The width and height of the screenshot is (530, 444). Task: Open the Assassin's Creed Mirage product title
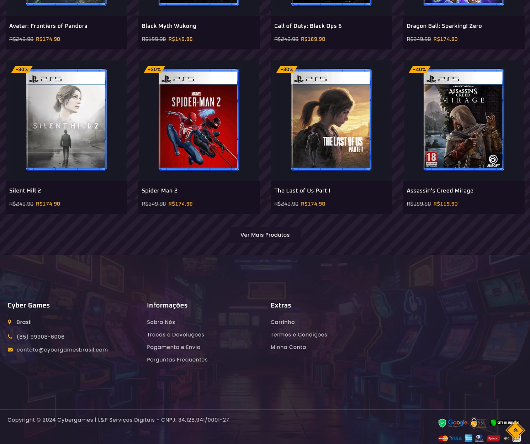point(440,191)
